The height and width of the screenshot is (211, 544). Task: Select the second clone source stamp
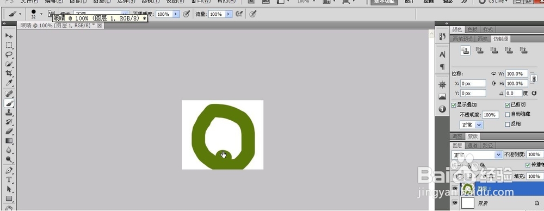(x=480, y=51)
